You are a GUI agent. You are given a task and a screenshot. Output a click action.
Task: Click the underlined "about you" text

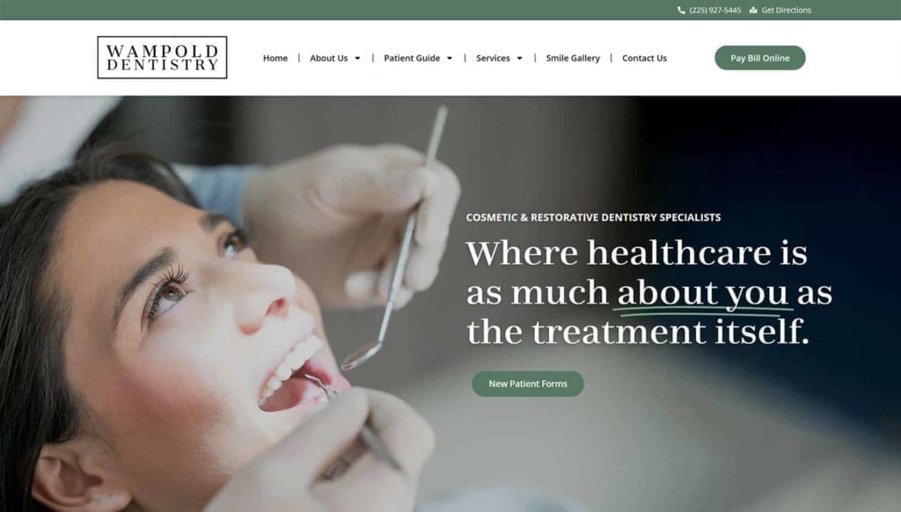[x=702, y=293]
